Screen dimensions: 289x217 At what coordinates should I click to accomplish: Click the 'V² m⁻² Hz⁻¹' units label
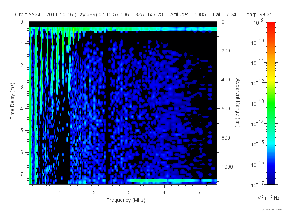270,197
